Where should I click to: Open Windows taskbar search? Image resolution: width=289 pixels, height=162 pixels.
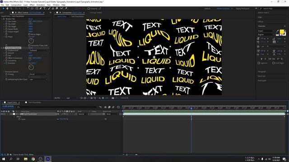pos(11,159)
